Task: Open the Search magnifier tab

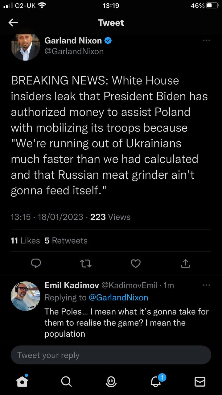Action: click(x=66, y=381)
